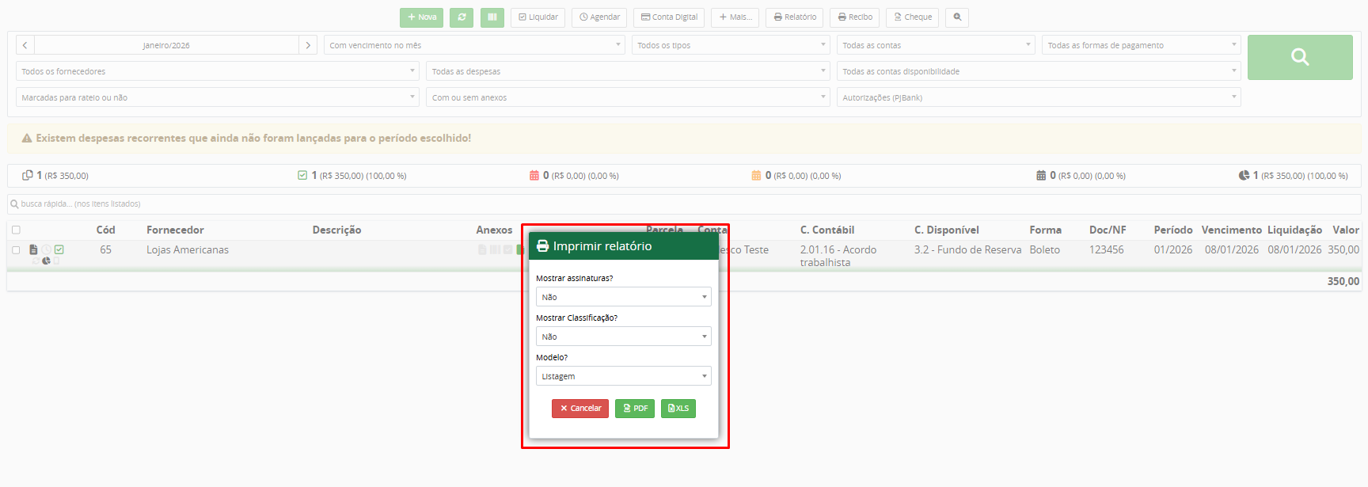Click the barcode icon button in toolbar

click(x=492, y=17)
